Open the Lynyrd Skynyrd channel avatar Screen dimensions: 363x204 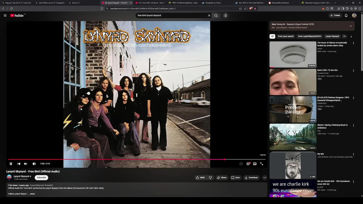(x=9, y=178)
